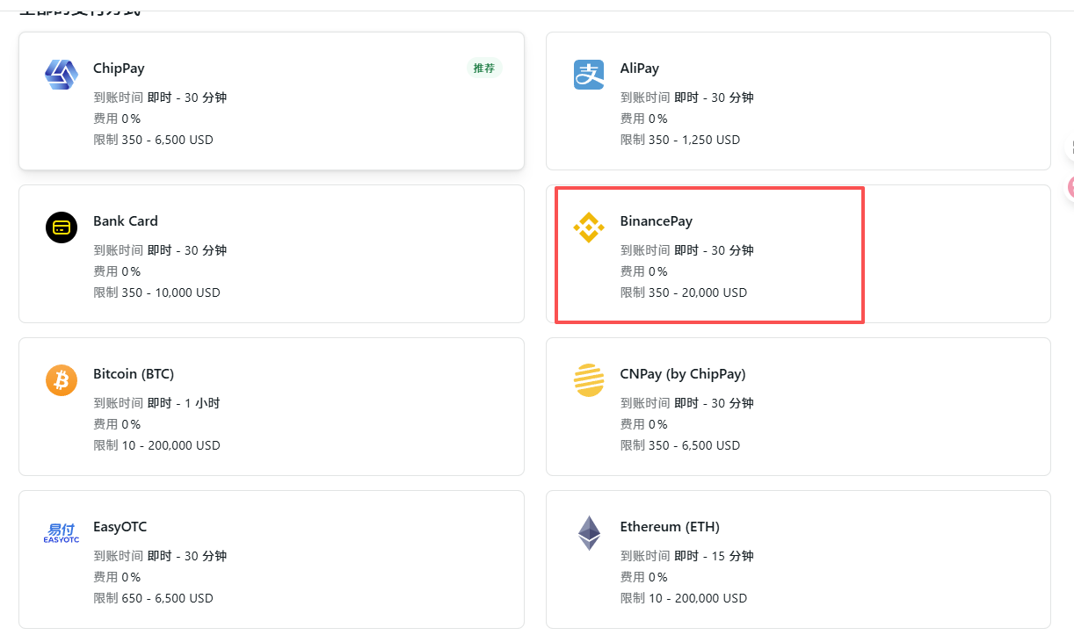
Task: Click the AliPay logo icon
Action: (x=589, y=75)
